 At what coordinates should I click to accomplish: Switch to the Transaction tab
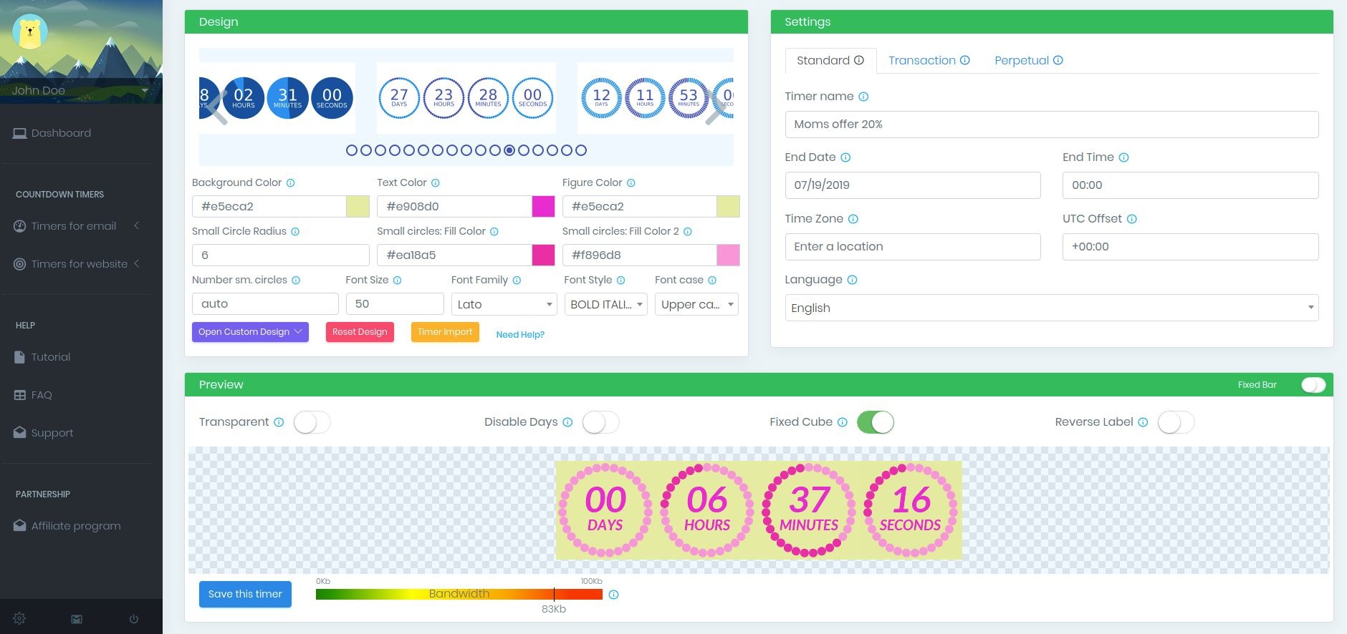[x=922, y=60]
